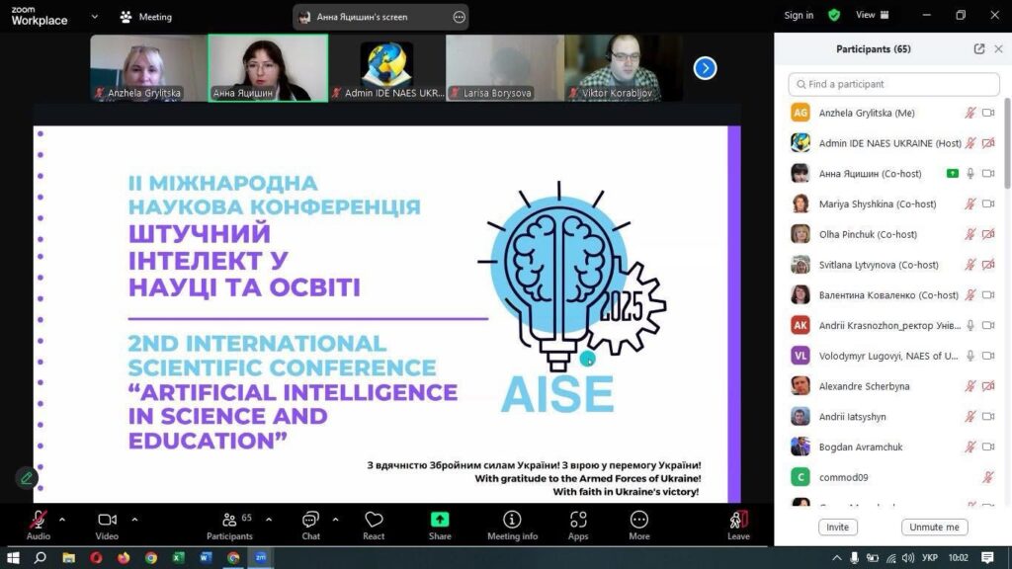Click the green annotation pencil icon
Viewport: 1012px width, 569px height.
(27, 478)
